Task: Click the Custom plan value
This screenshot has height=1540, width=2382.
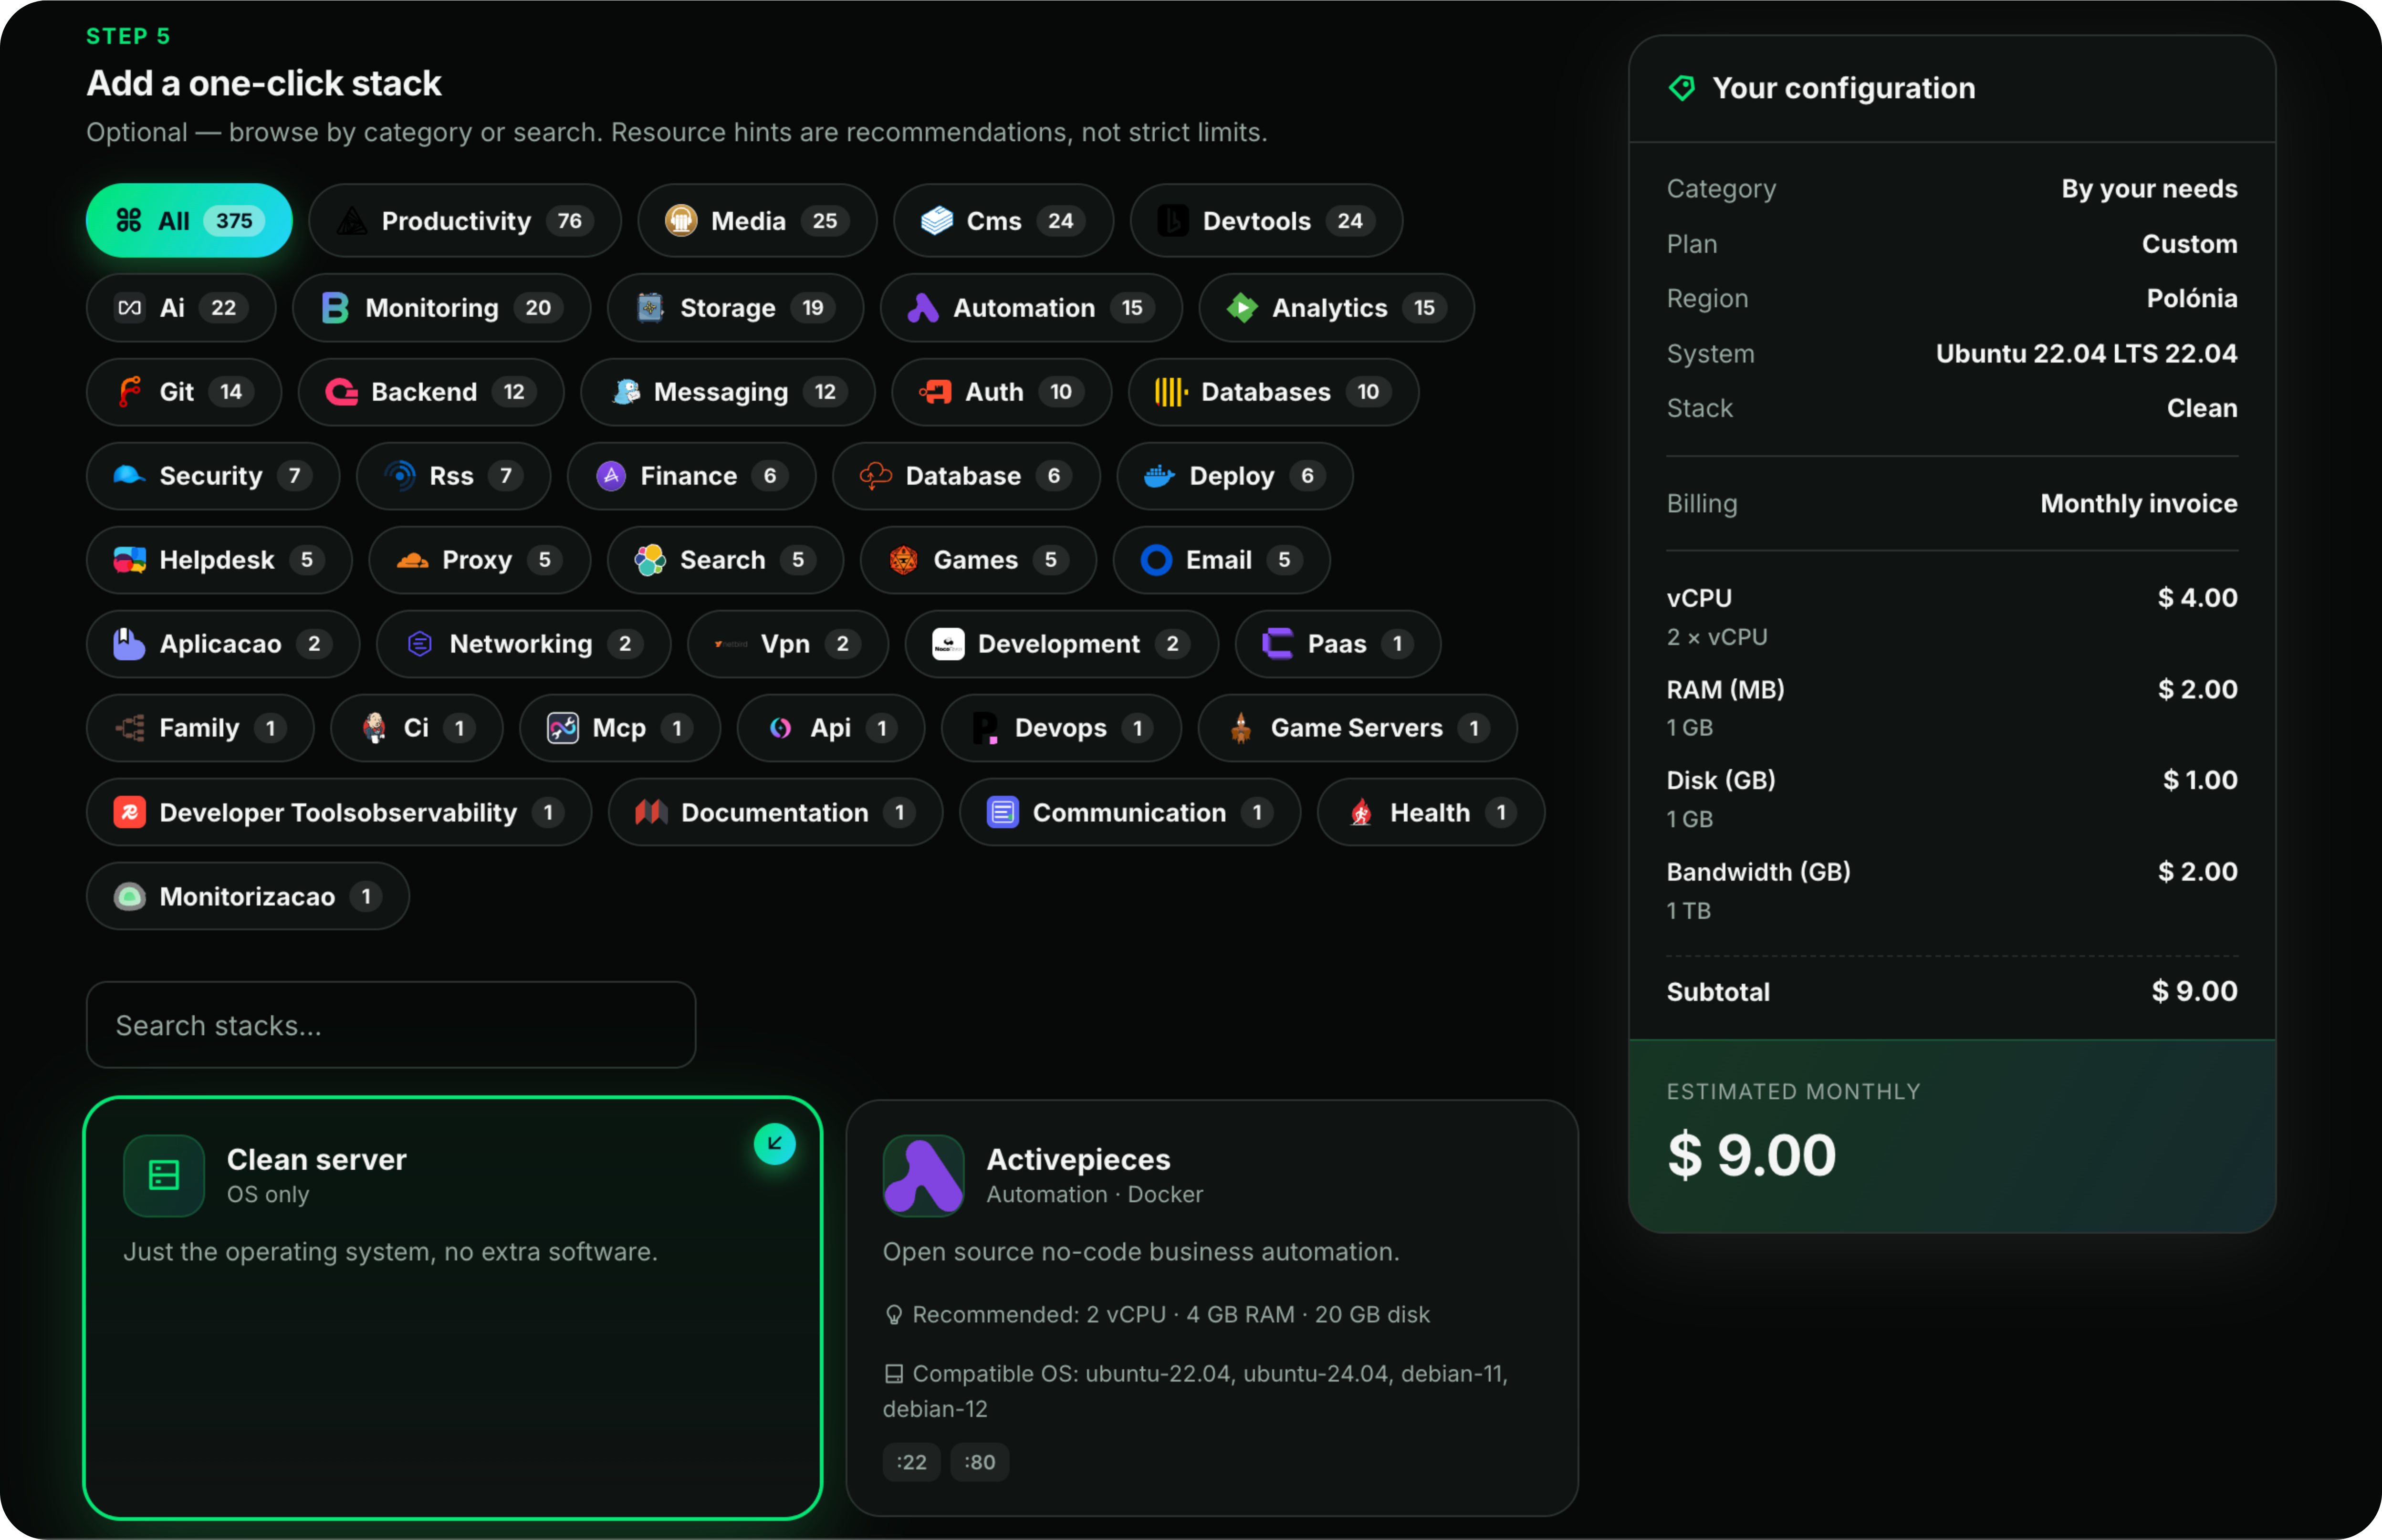Action: point(2190,244)
